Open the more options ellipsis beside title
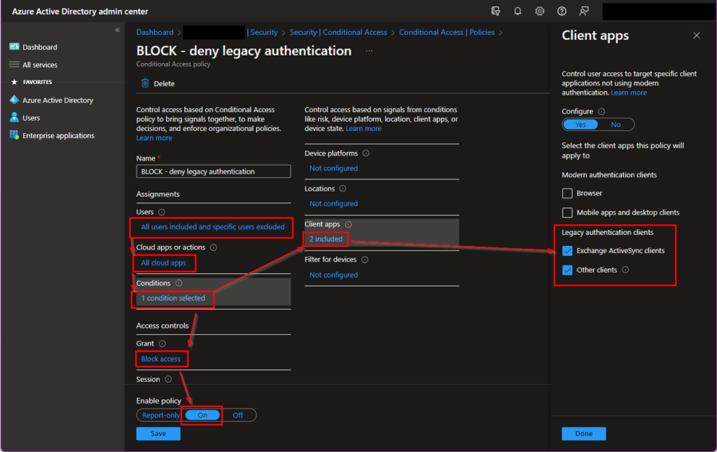 (x=369, y=50)
